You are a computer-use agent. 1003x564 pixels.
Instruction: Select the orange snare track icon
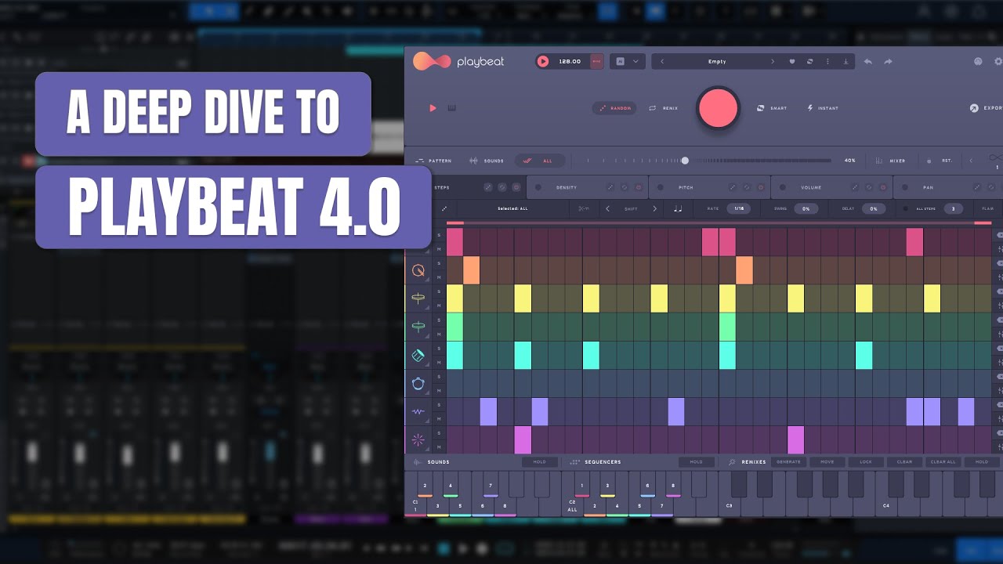418,271
